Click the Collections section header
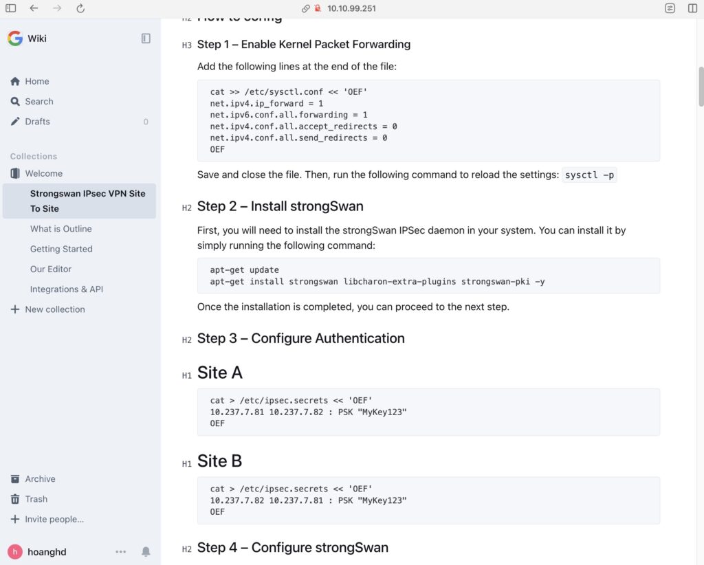This screenshot has height=565, width=704. point(34,156)
